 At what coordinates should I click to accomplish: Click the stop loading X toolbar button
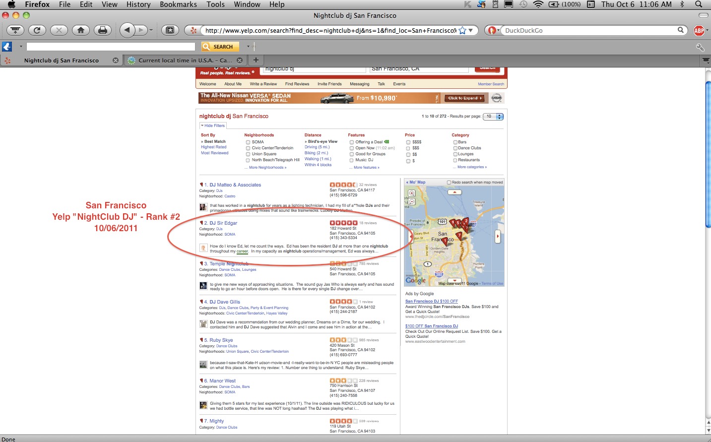59,30
